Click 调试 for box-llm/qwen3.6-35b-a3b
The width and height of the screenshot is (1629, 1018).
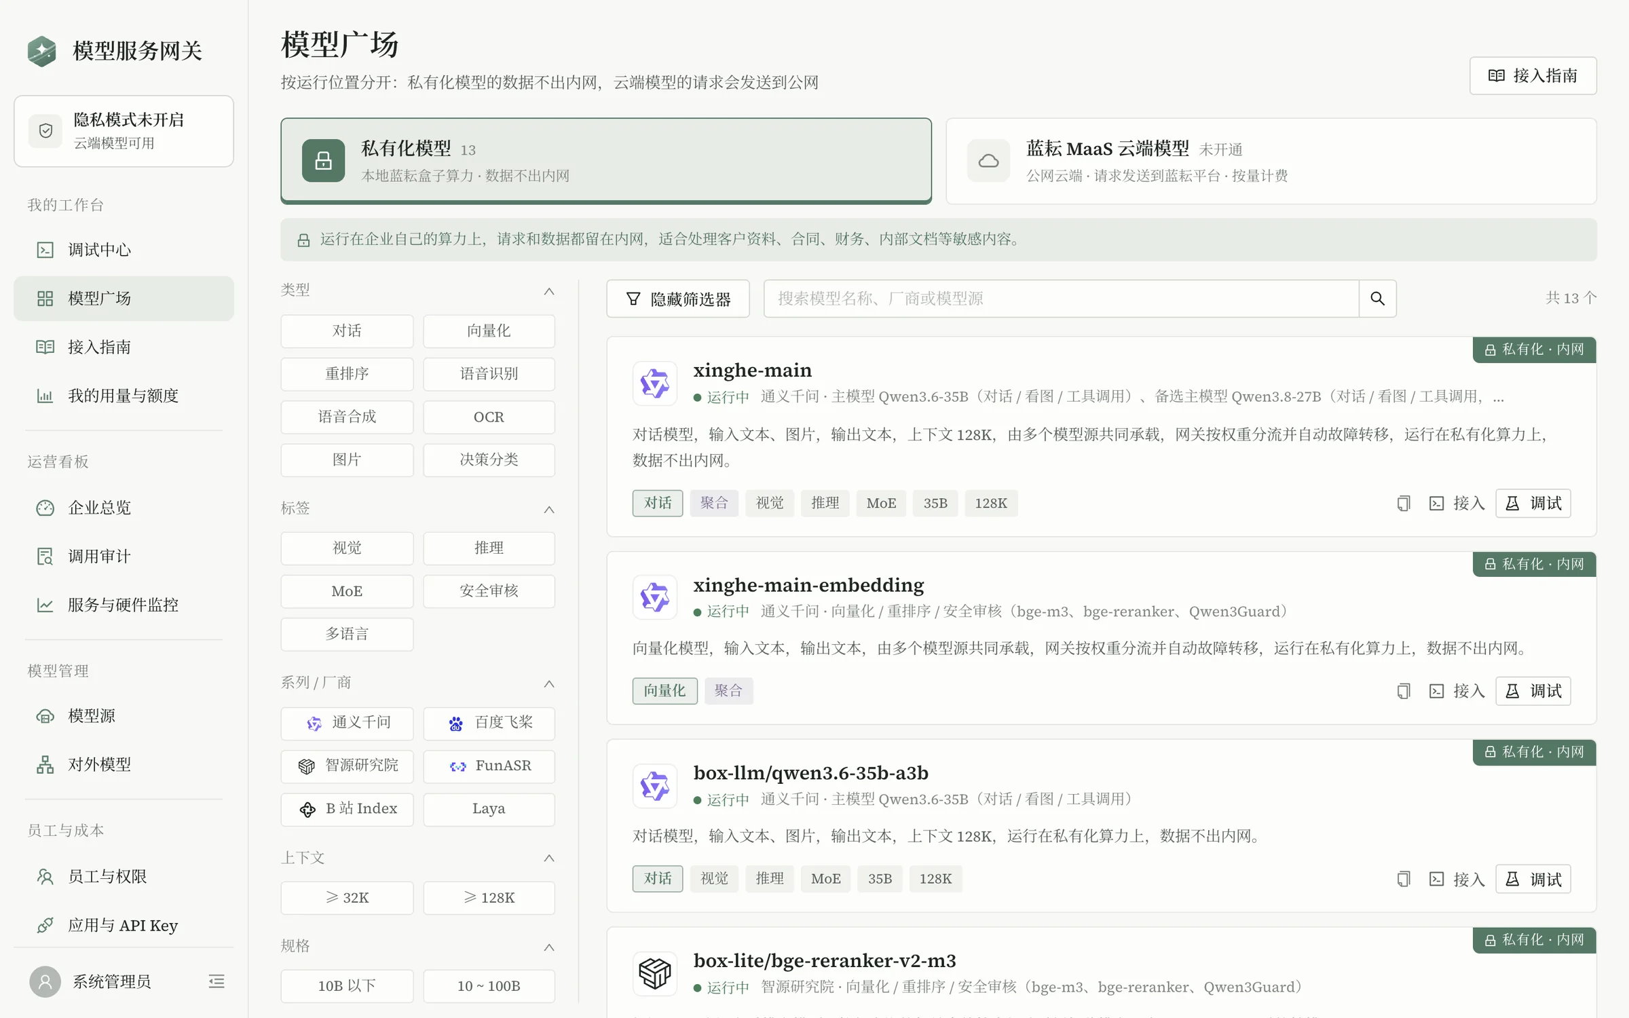pyautogui.click(x=1533, y=880)
